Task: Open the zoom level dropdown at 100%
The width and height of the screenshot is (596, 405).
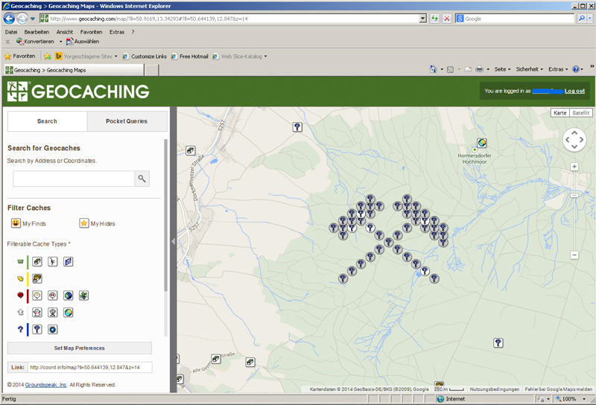Action: [x=584, y=399]
